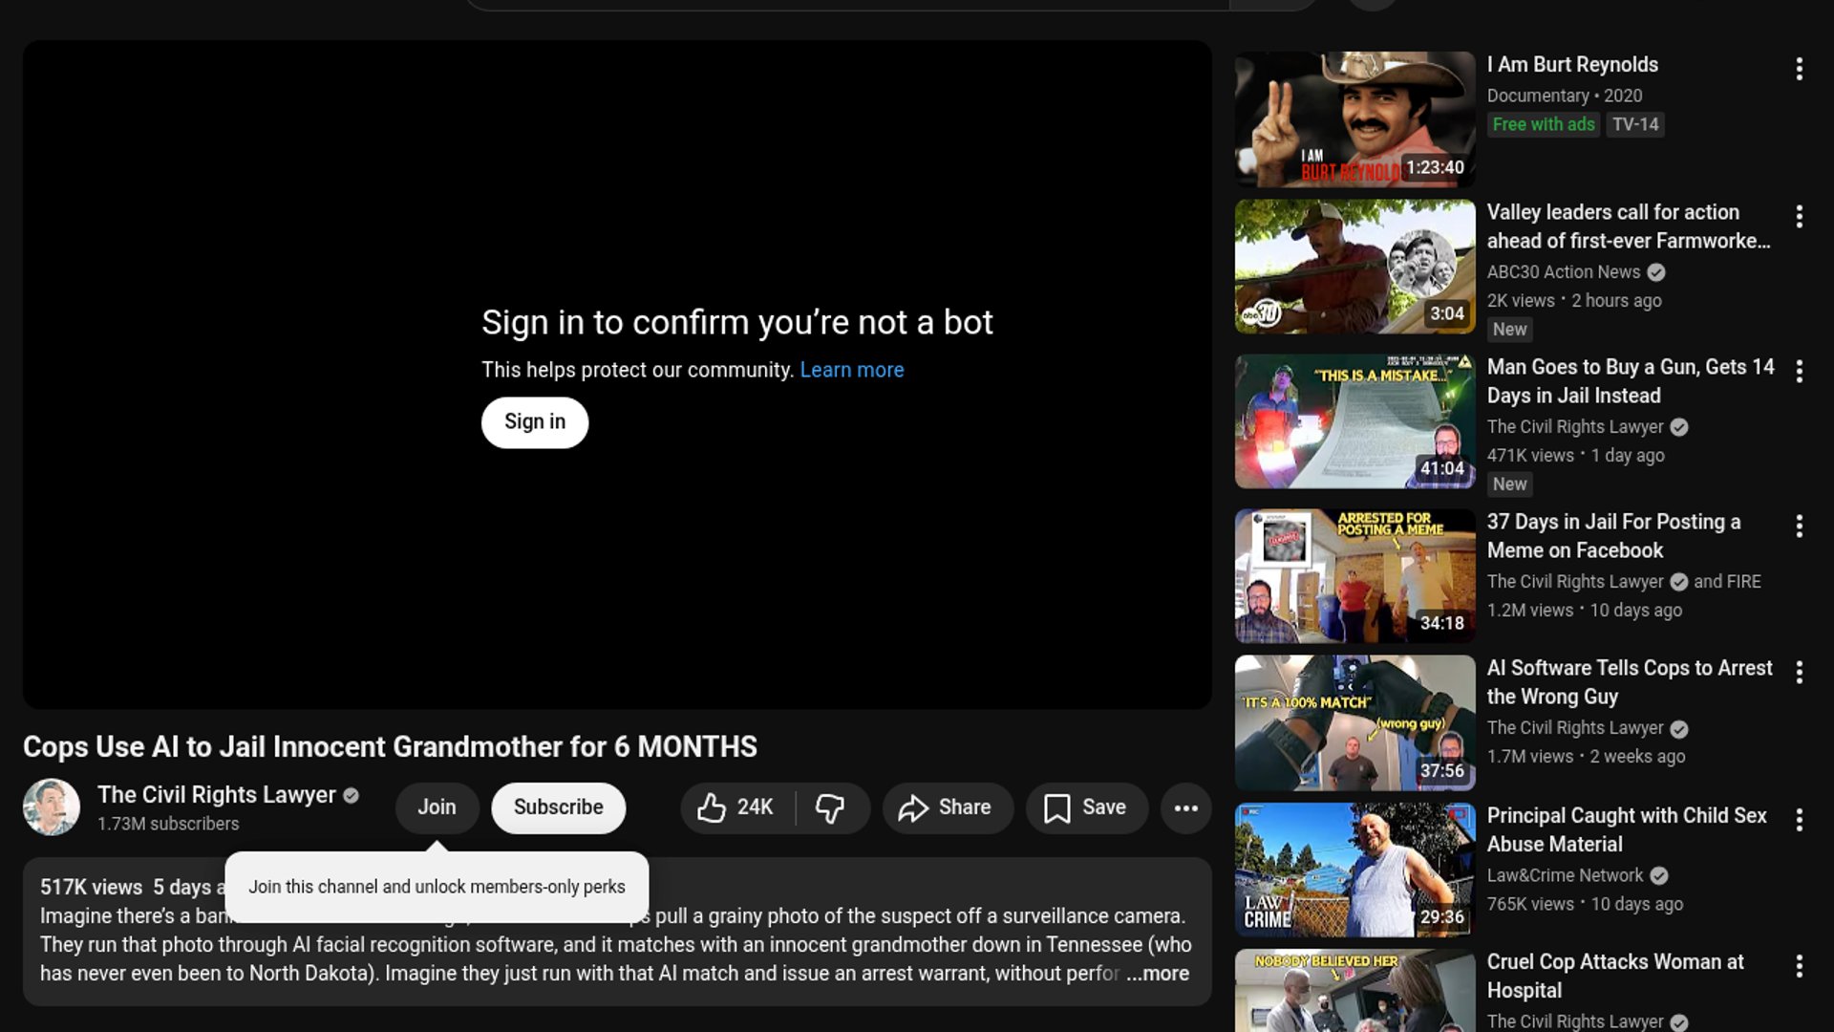Save video with the bookmark icon

(x=1086, y=807)
